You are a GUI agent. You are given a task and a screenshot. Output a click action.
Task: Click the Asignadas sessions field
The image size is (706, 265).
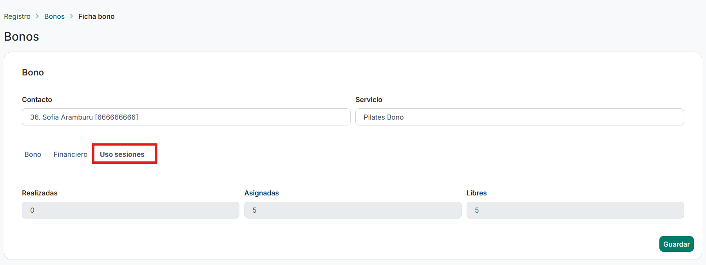coord(353,210)
